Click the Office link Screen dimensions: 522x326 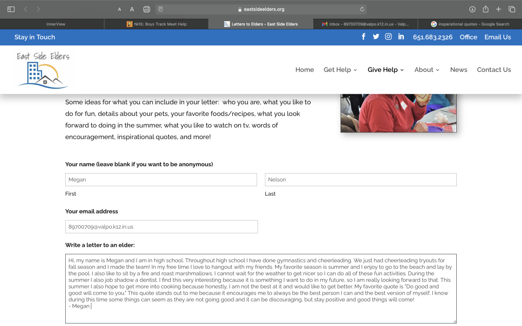pos(468,37)
